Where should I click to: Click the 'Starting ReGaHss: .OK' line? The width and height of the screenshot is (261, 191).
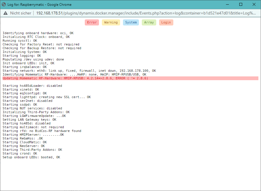(x=23, y=139)
